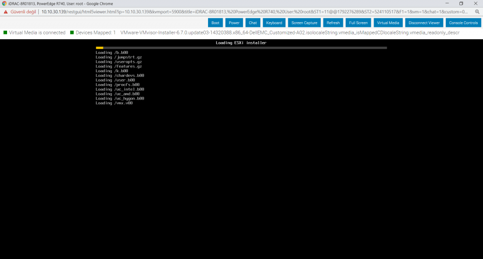Click the ESXi installer loading progress bar
This screenshot has width=483, height=259.
(241, 48)
